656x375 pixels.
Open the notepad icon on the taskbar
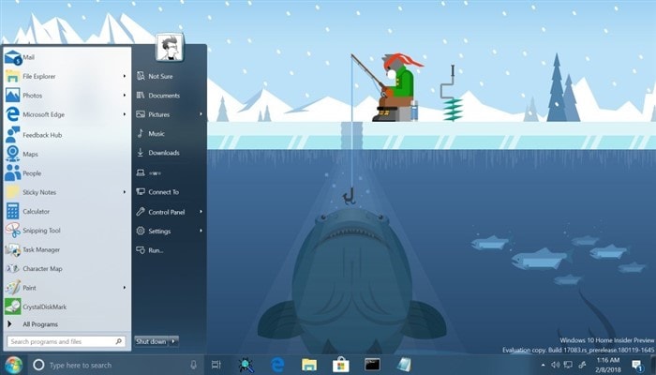point(404,365)
